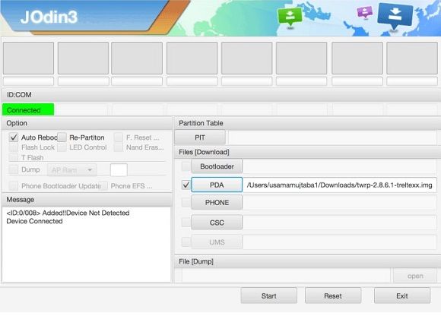Image resolution: width=441 pixels, height=316 pixels.
Task: Select a PDA firmware file
Action: coord(217,185)
